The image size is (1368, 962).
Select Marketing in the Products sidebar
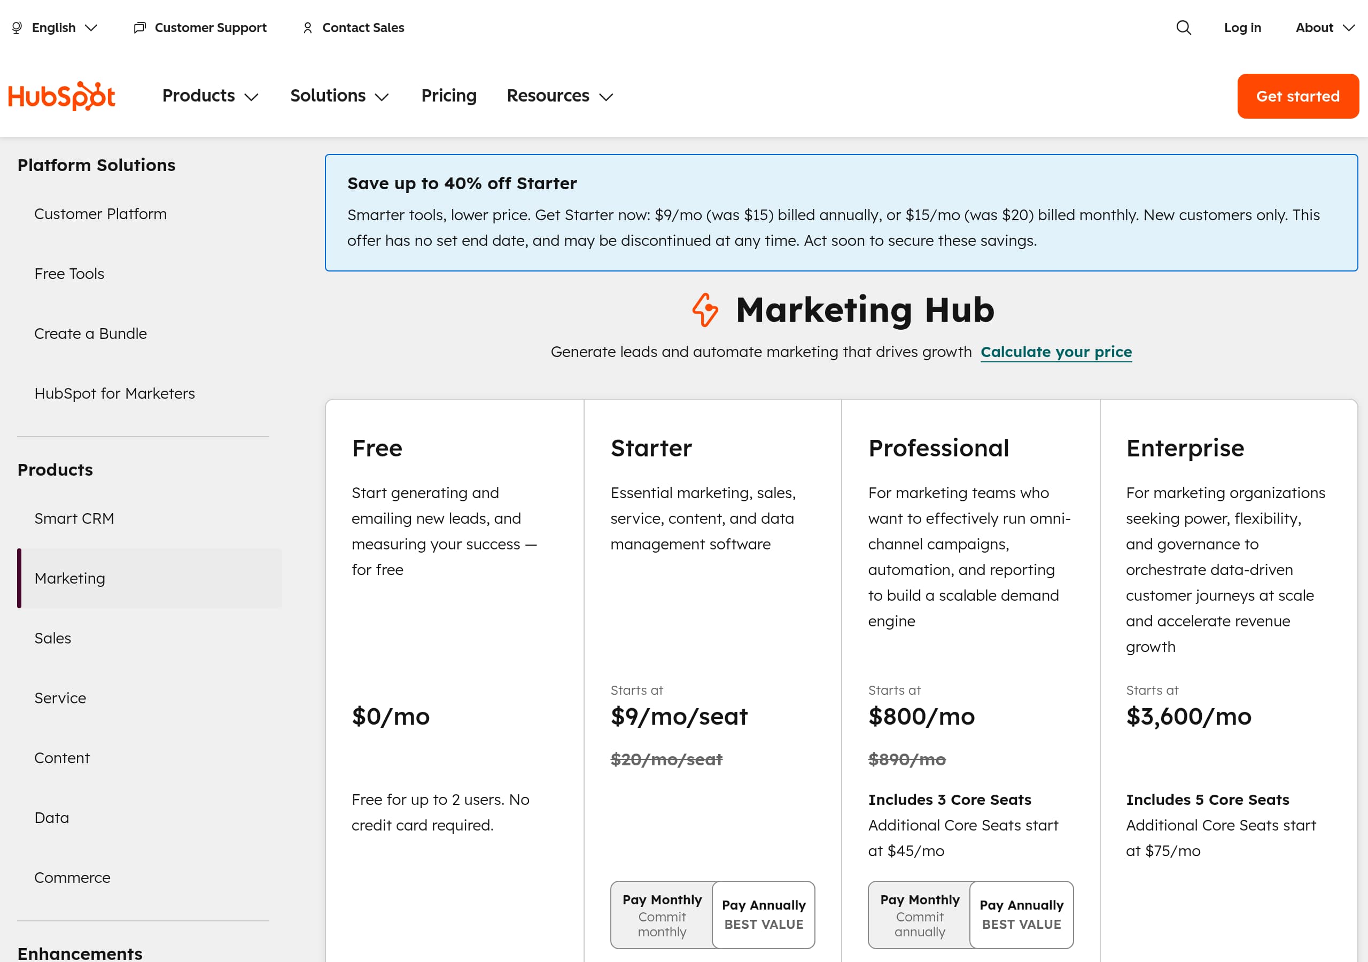pos(69,578)
